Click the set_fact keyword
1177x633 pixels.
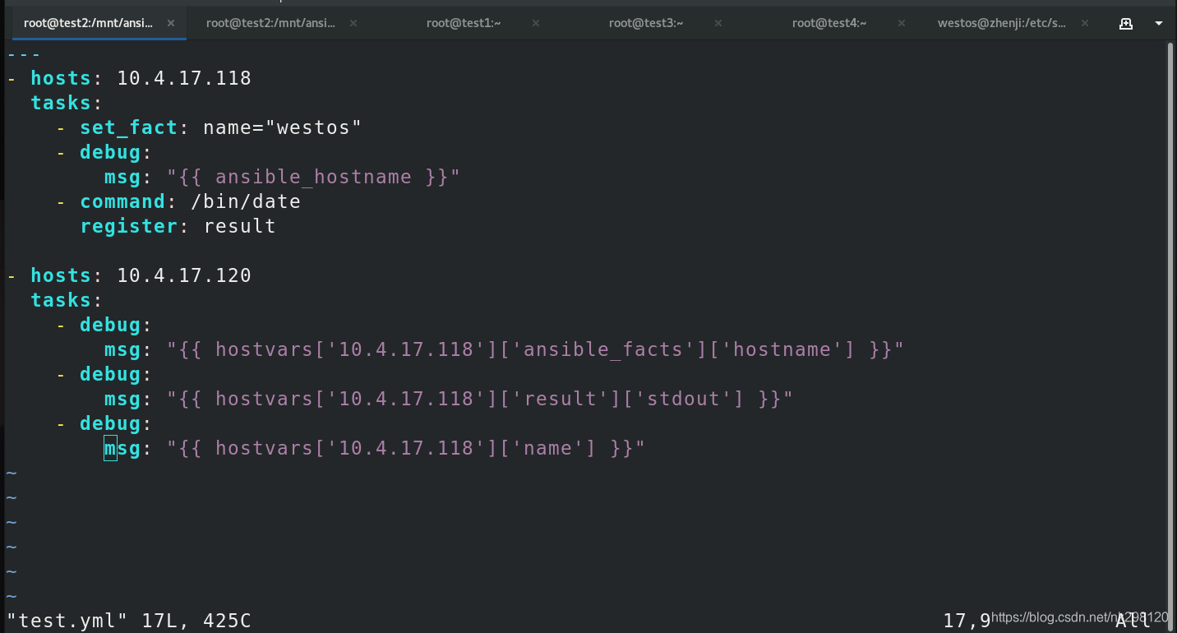coord(128,127)
